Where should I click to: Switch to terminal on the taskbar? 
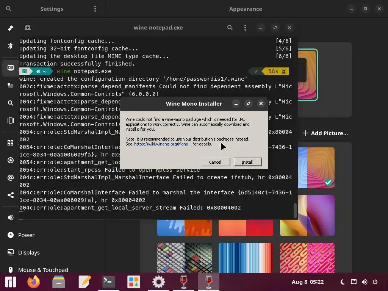coord(109,282)
